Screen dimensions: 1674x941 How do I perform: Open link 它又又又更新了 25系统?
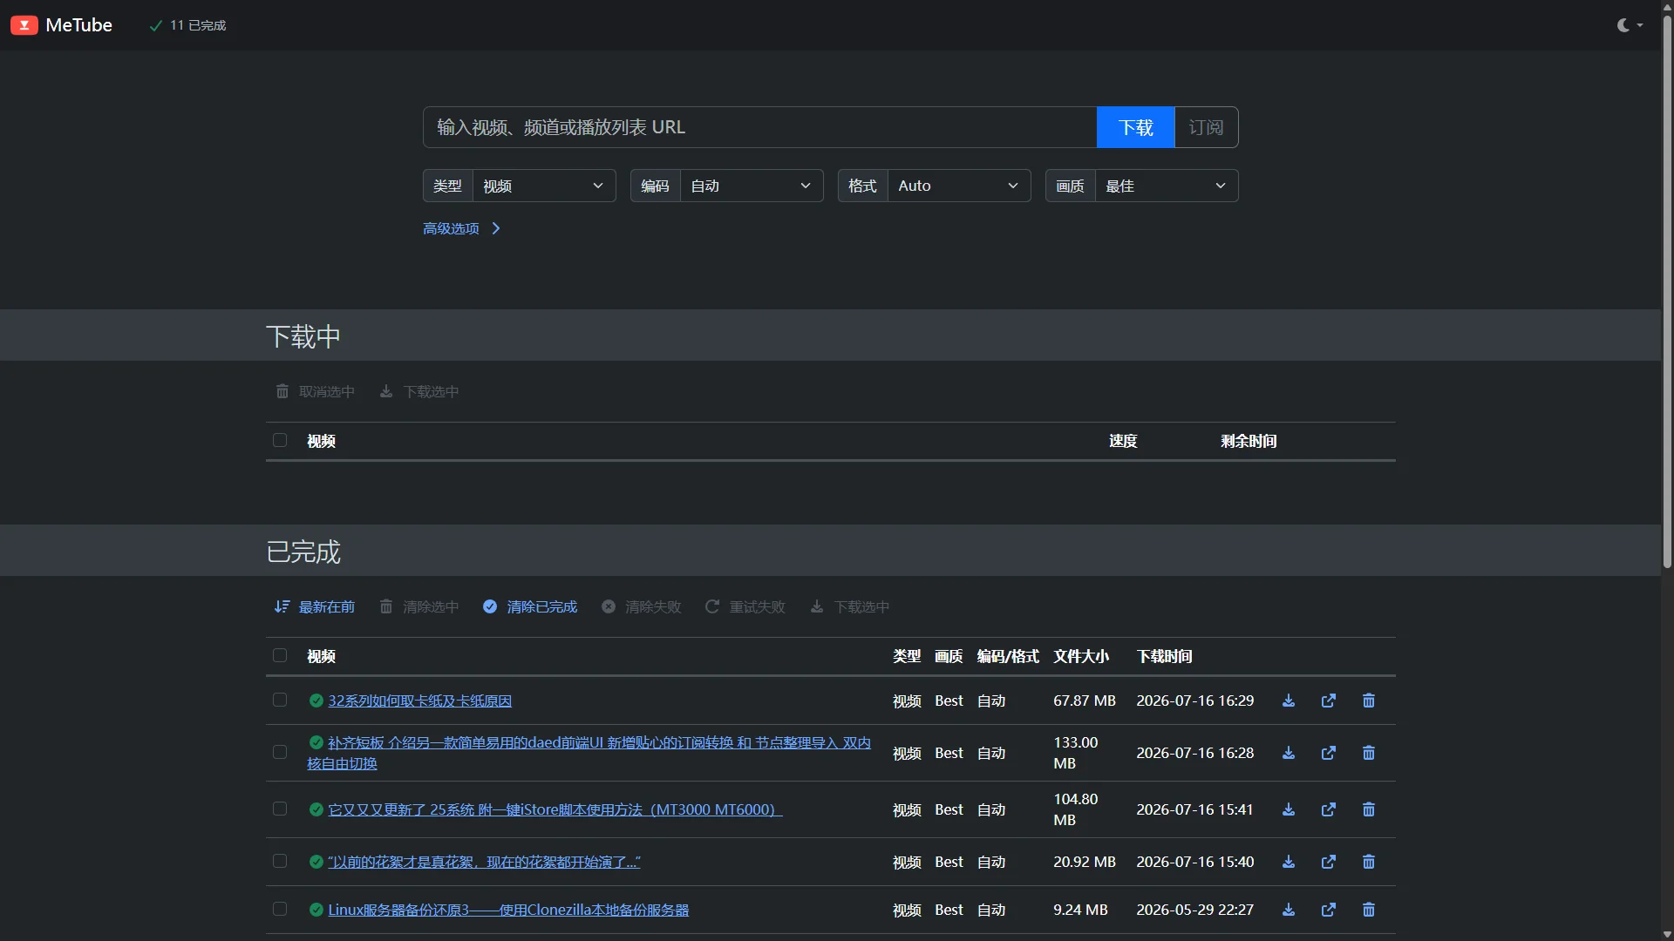(x=555, y=810)
